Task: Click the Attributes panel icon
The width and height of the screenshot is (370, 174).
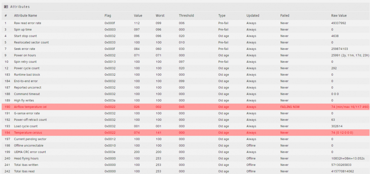Action: pyautogui.click(x=6, y=7)
